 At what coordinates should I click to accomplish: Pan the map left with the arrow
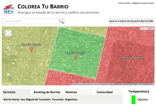pyautogui.click(x=6, y=33)
